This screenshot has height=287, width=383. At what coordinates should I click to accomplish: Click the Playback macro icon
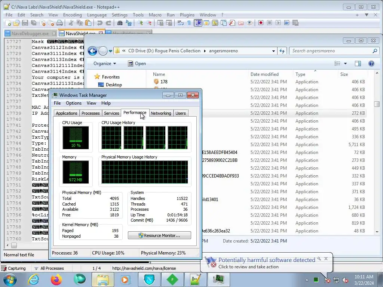click(278, 23)
